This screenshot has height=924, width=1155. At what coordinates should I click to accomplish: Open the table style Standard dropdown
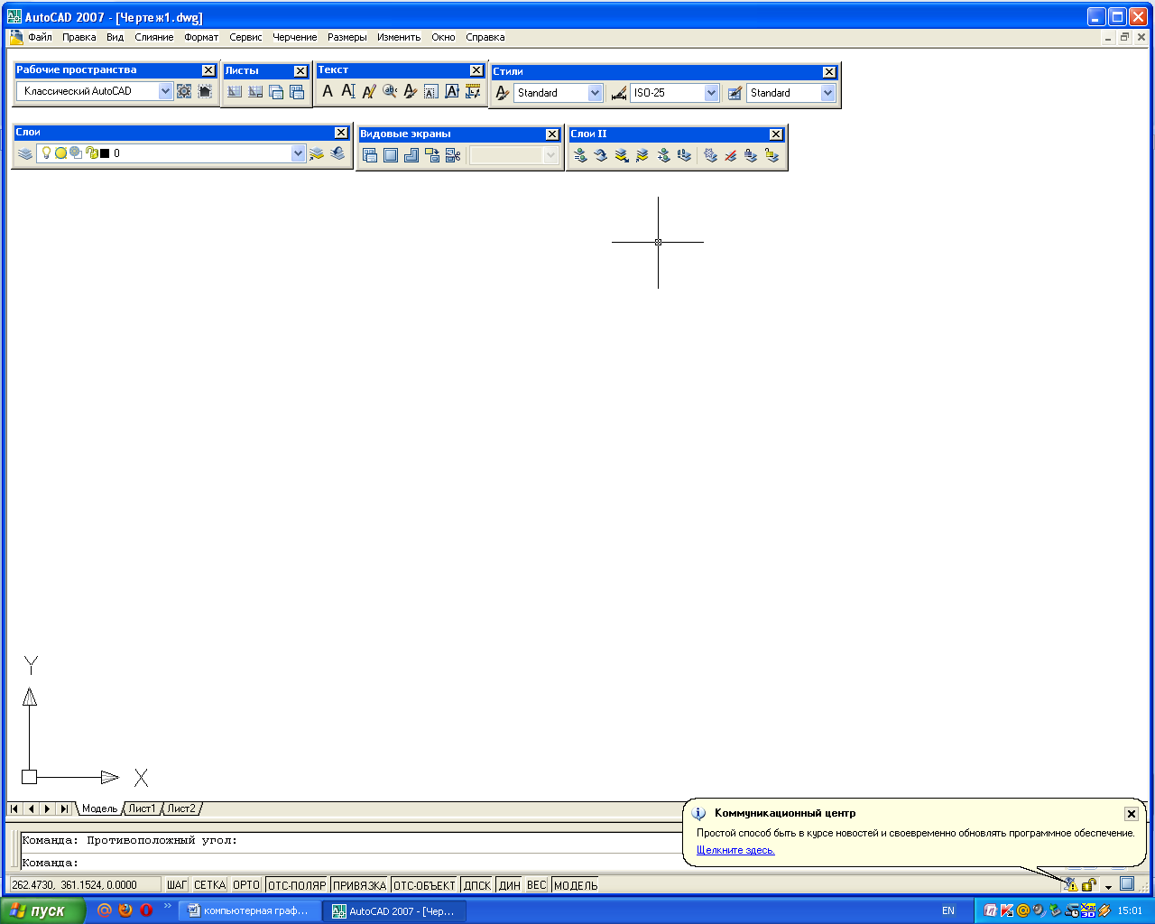click(827, 93)
